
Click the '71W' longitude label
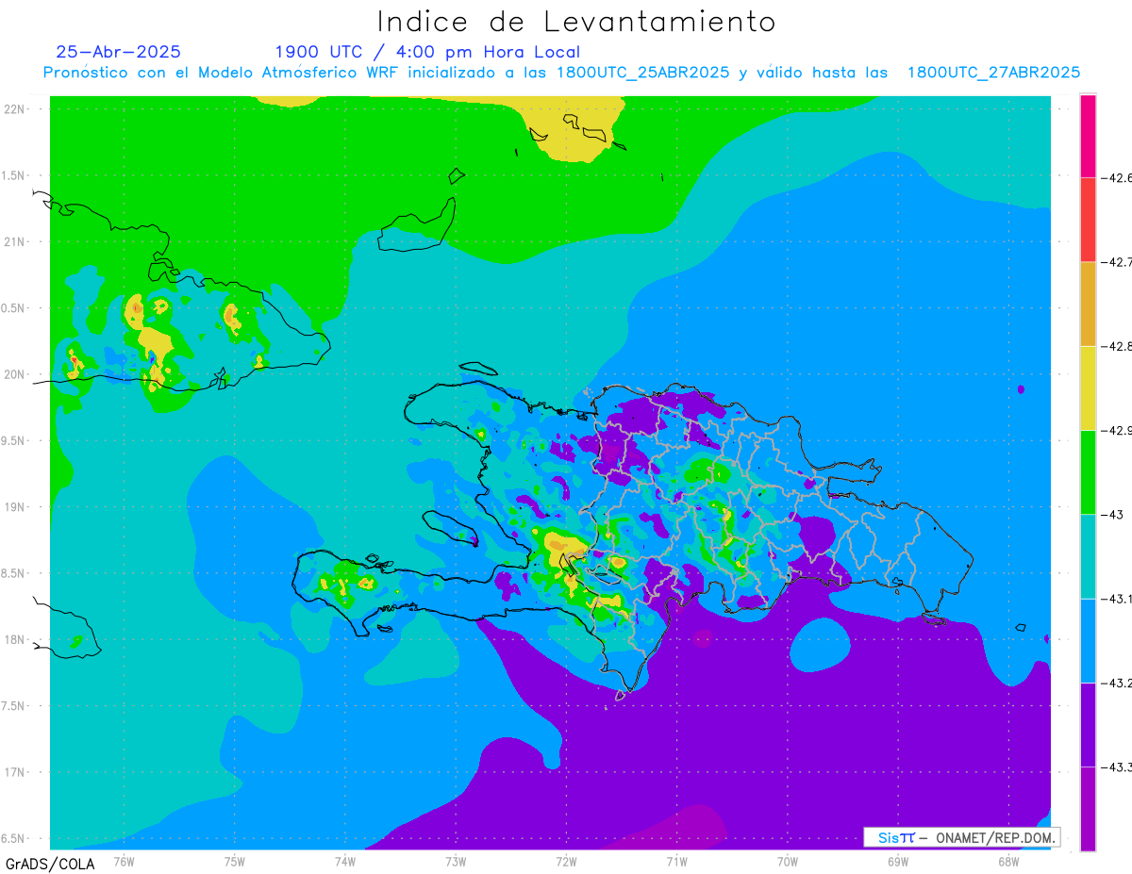click(x=676, y=861)
